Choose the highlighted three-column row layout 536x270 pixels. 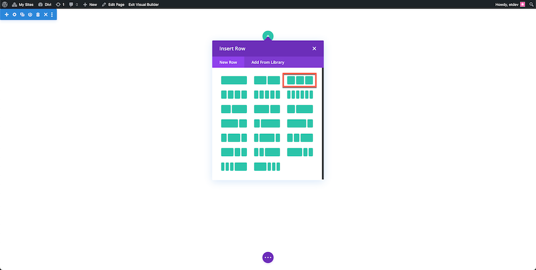(300, 80)
